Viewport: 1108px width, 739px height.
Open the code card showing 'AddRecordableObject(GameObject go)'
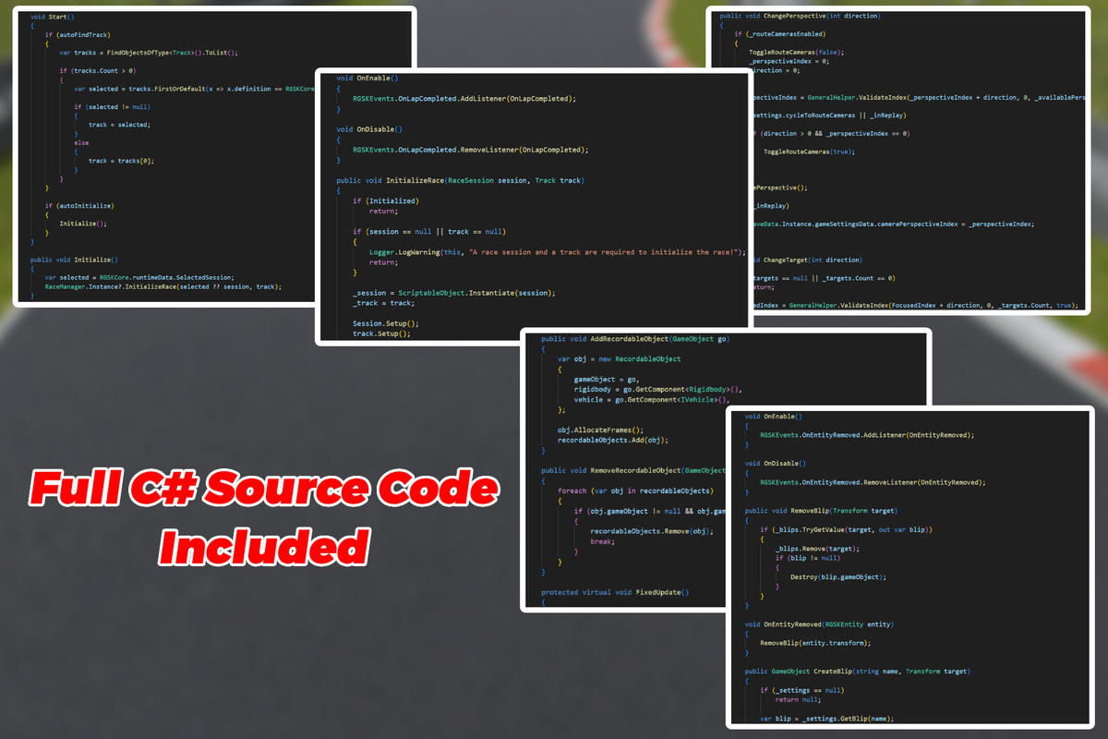point(725,469)
